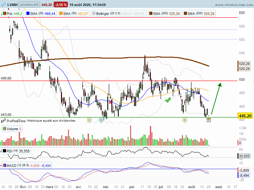
Task: Click the Bollinger (20 2.5) legend item
Action: 118,14
